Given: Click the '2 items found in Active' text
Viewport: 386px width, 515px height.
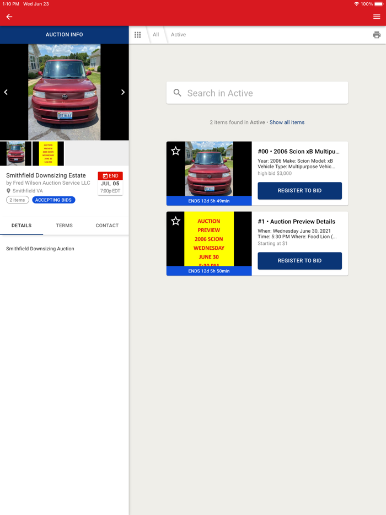Looking at the screenshot, I should (237, 122).
